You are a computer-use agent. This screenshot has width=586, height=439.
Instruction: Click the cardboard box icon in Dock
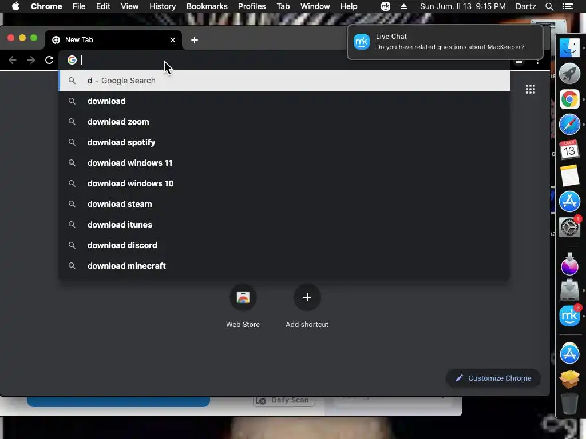point(569,379)
